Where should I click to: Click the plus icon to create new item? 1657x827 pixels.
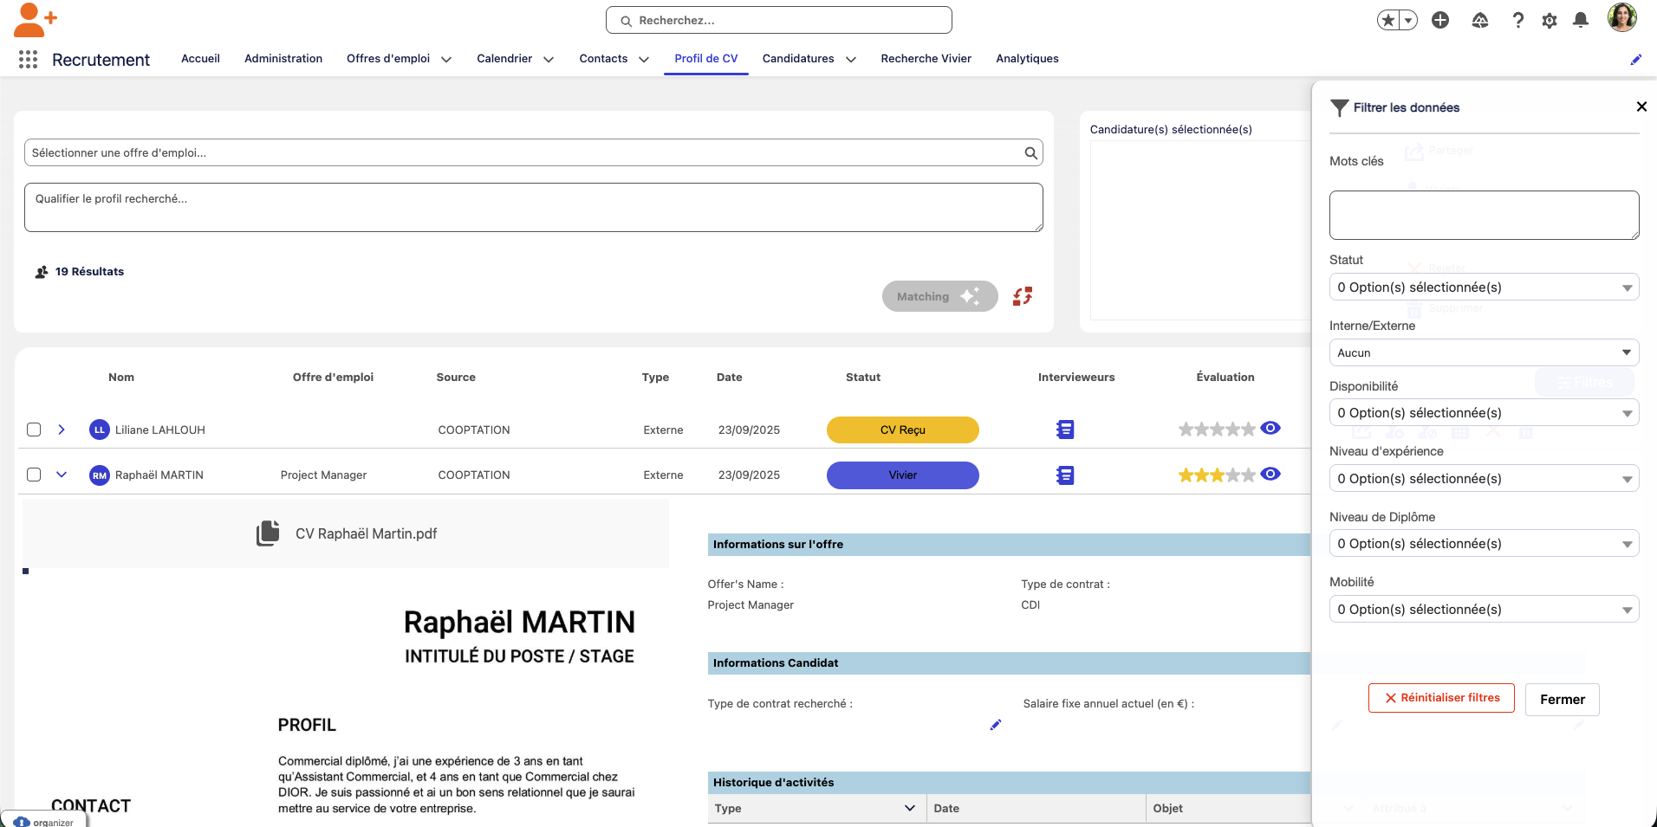[x=1441, y=20]
